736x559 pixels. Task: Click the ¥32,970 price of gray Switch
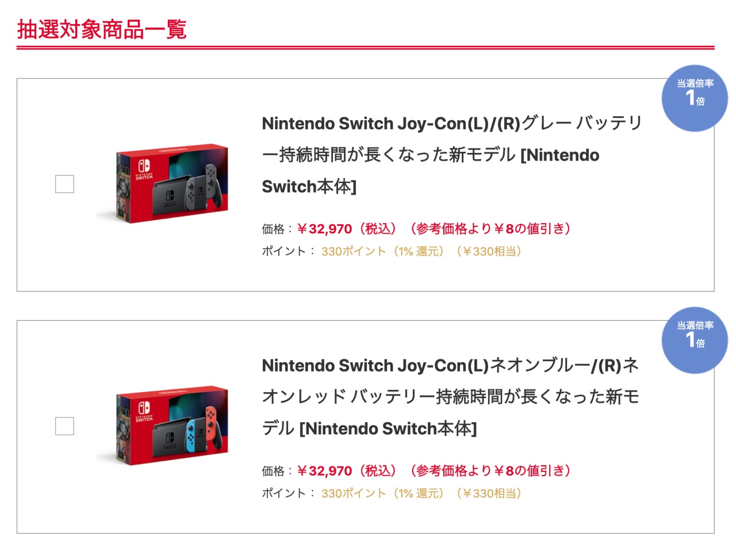point(324,229)
